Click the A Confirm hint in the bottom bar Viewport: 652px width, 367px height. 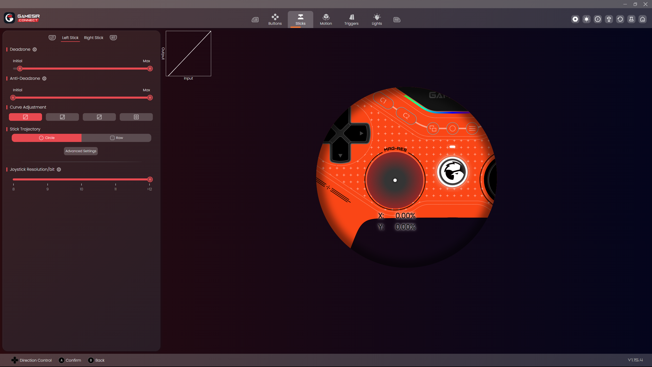click(70, 360)
